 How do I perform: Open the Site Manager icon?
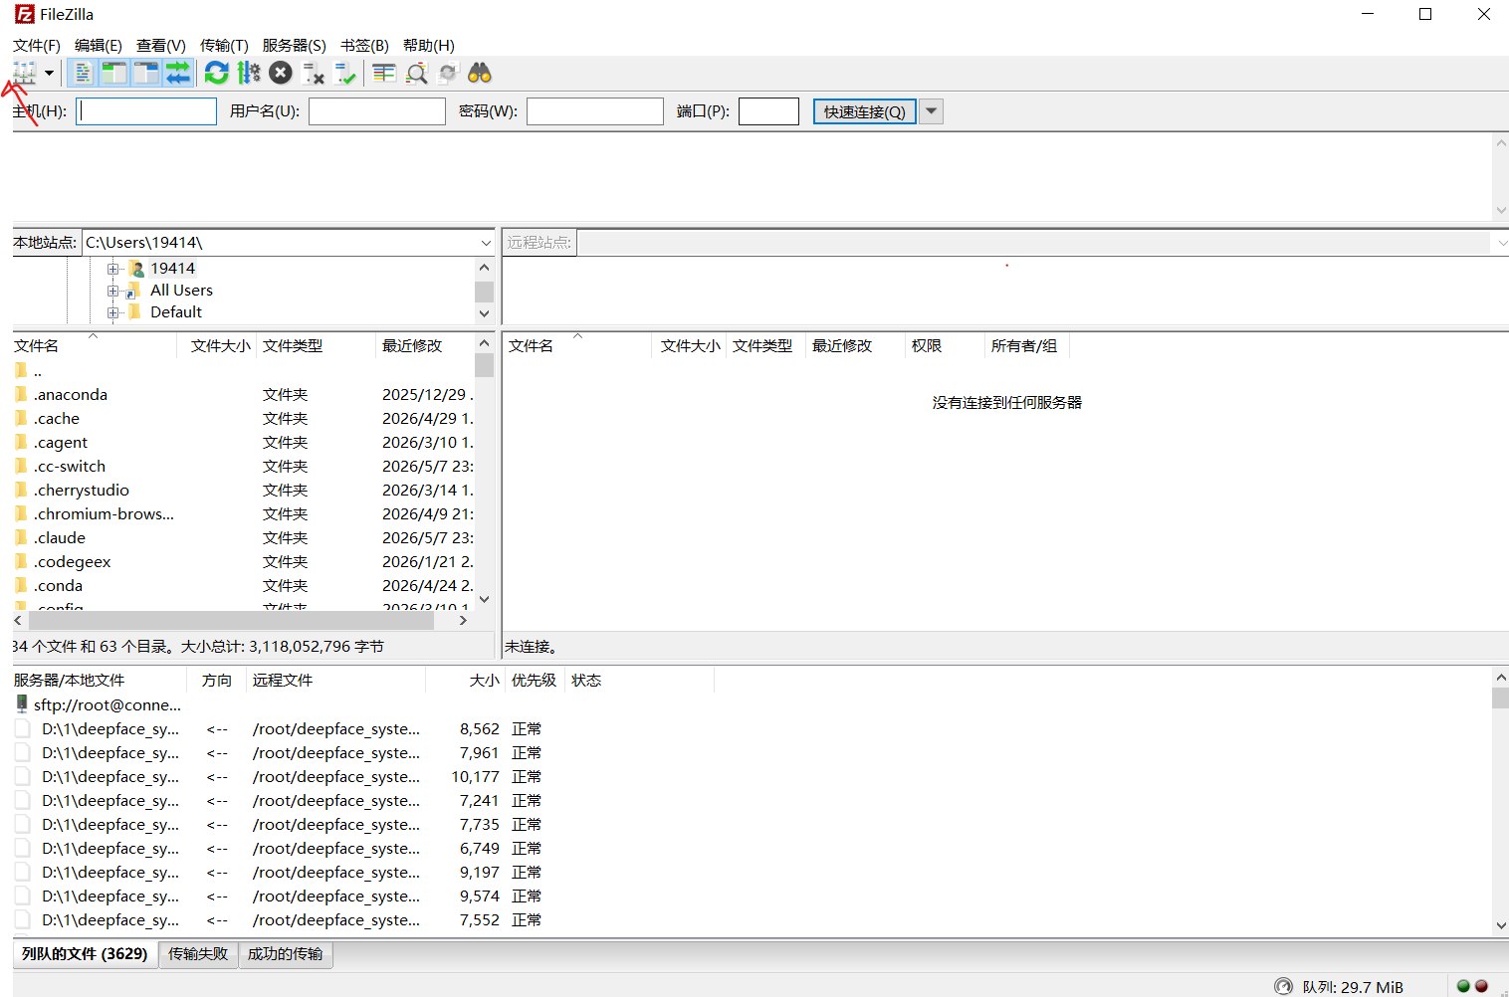pyautogui.click(x=25, y=73)
